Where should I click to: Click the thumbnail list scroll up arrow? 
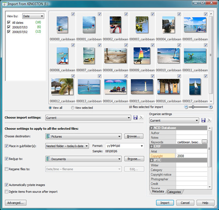coord(211,14)
